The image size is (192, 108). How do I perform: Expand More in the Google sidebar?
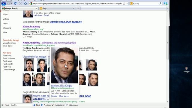coord(5,32)
